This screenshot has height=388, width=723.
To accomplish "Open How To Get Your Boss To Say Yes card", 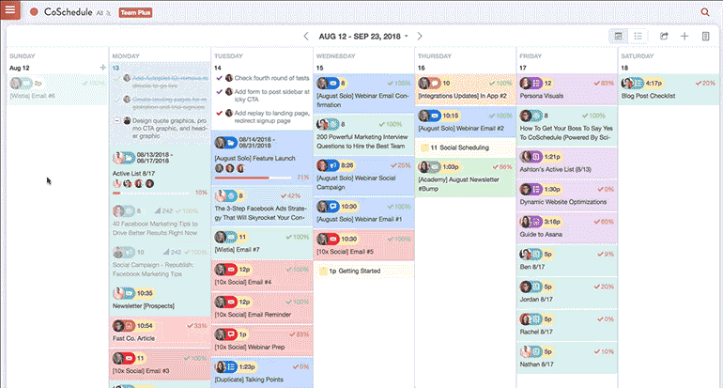I will click(x=567, y=126).
